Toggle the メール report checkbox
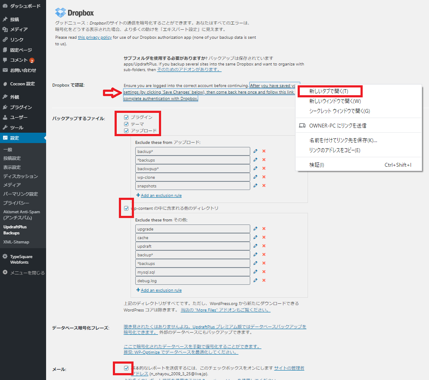The image size is (429, 380). 126,368
